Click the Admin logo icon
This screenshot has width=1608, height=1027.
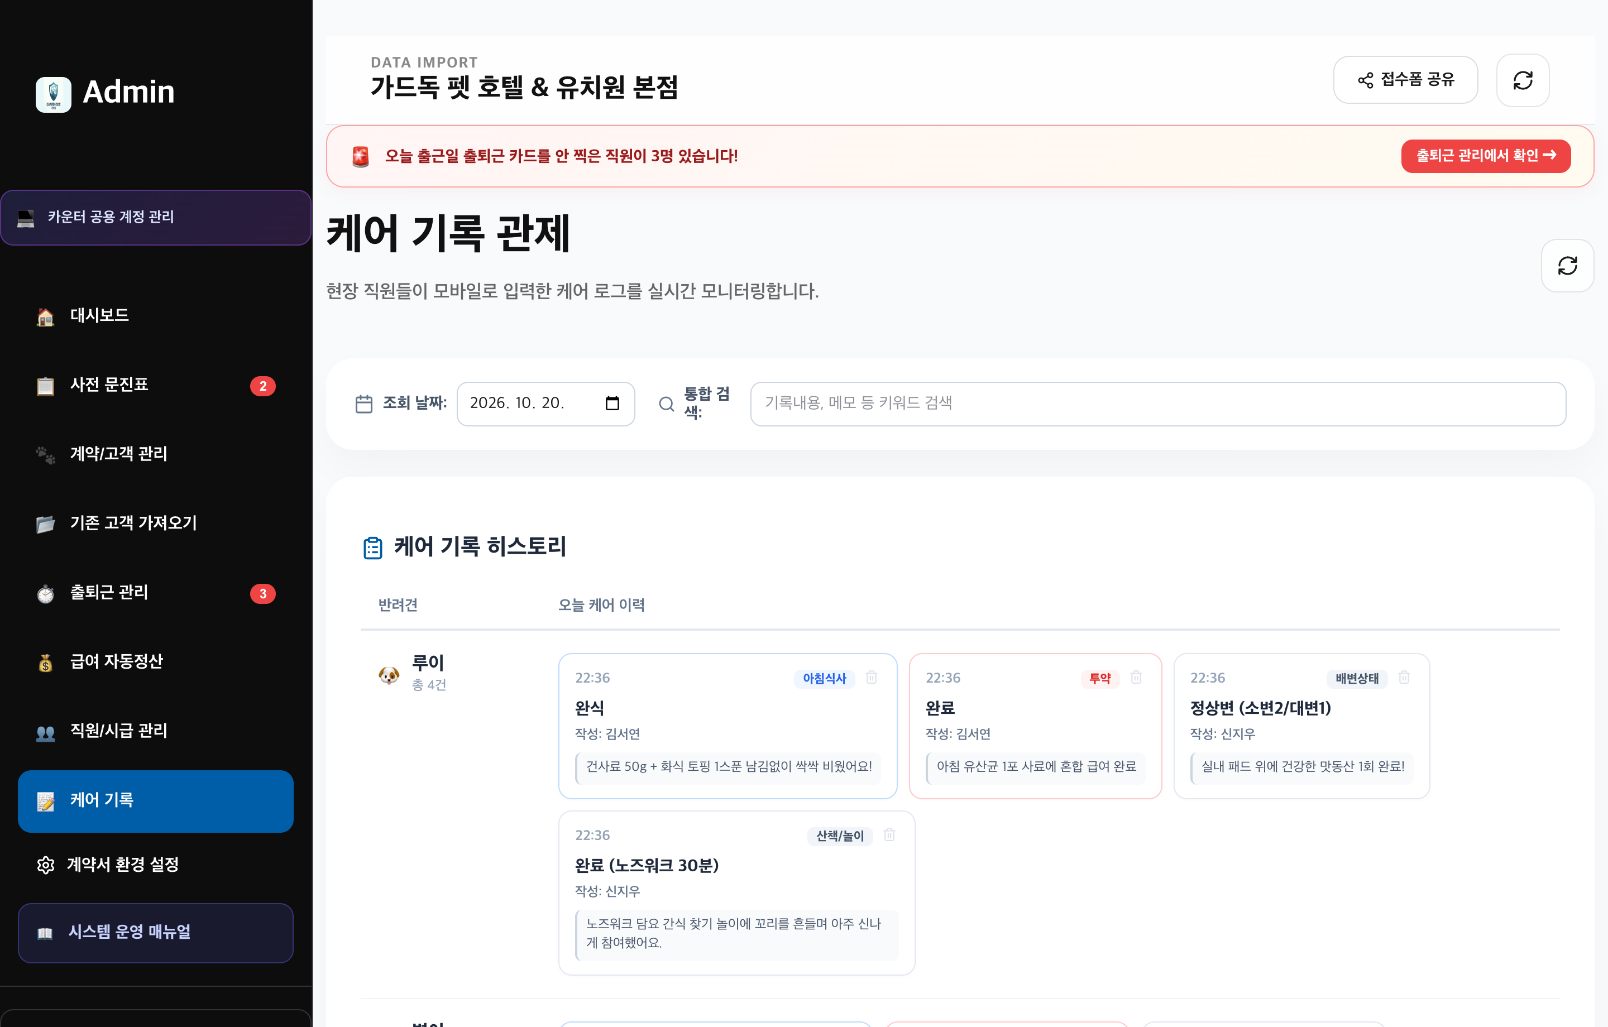coord(54,94)
